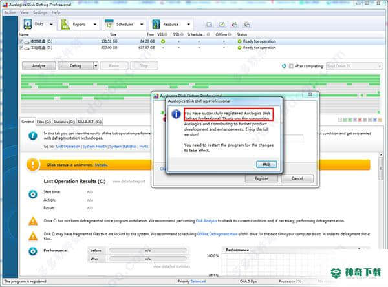Select the General tab

click(28, 122)
